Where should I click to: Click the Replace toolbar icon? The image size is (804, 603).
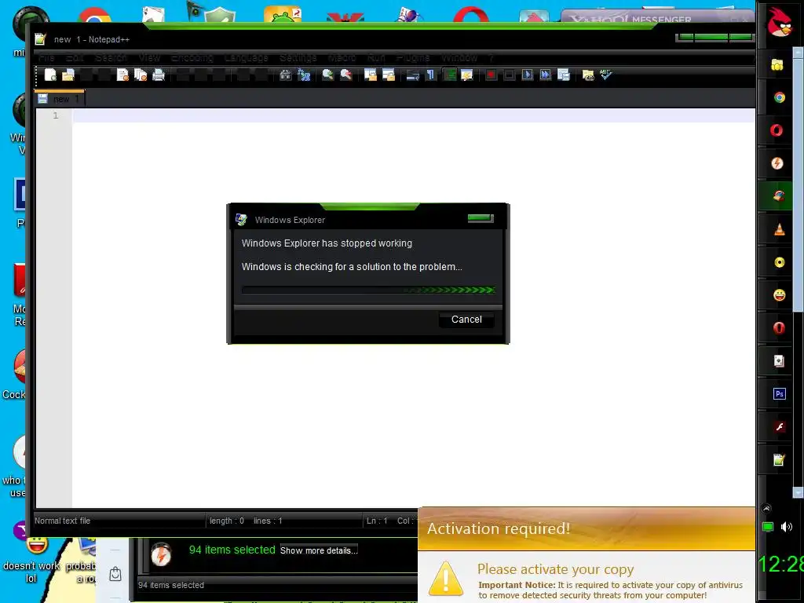[x=304, y=75]
